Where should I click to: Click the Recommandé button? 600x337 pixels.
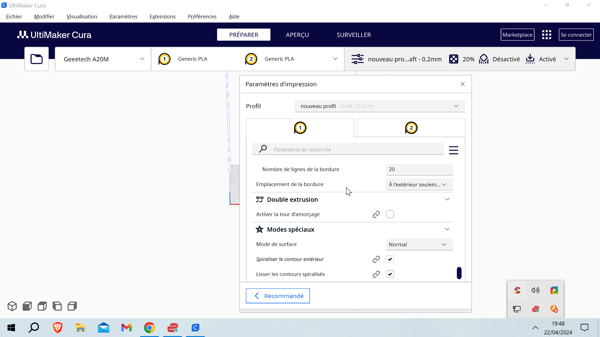pos(278,296)
